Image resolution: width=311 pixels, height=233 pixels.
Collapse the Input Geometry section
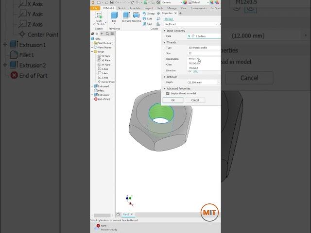(164, 31)
